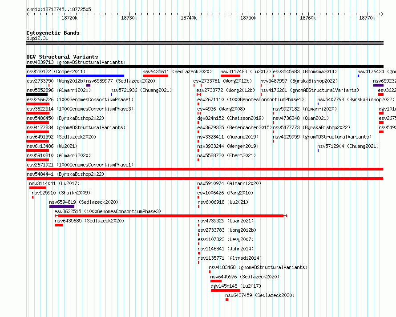The height and width of the screenshot is (317, 396).
Task: Select nsv4739329 Quan2021 label
Action: click(x=226, y=221)
